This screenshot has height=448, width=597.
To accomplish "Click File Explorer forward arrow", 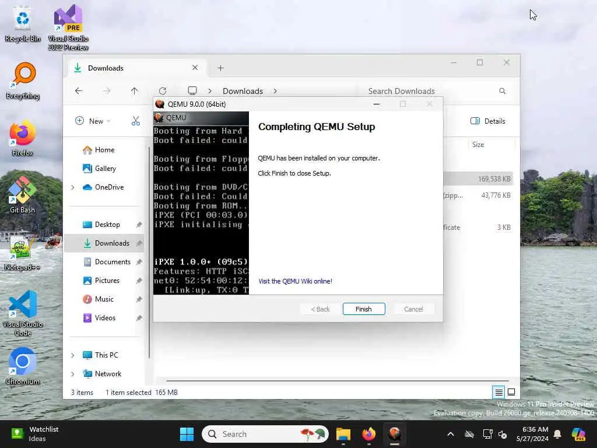I will 107,91.
